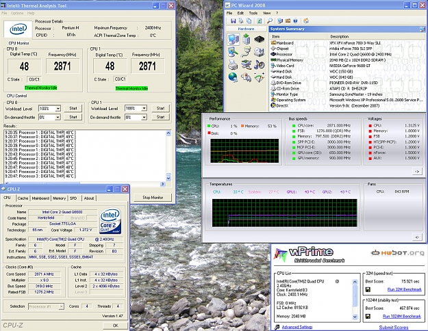
Task: Click scroll up arrow of Results log
Action: (x=168, y=133)
